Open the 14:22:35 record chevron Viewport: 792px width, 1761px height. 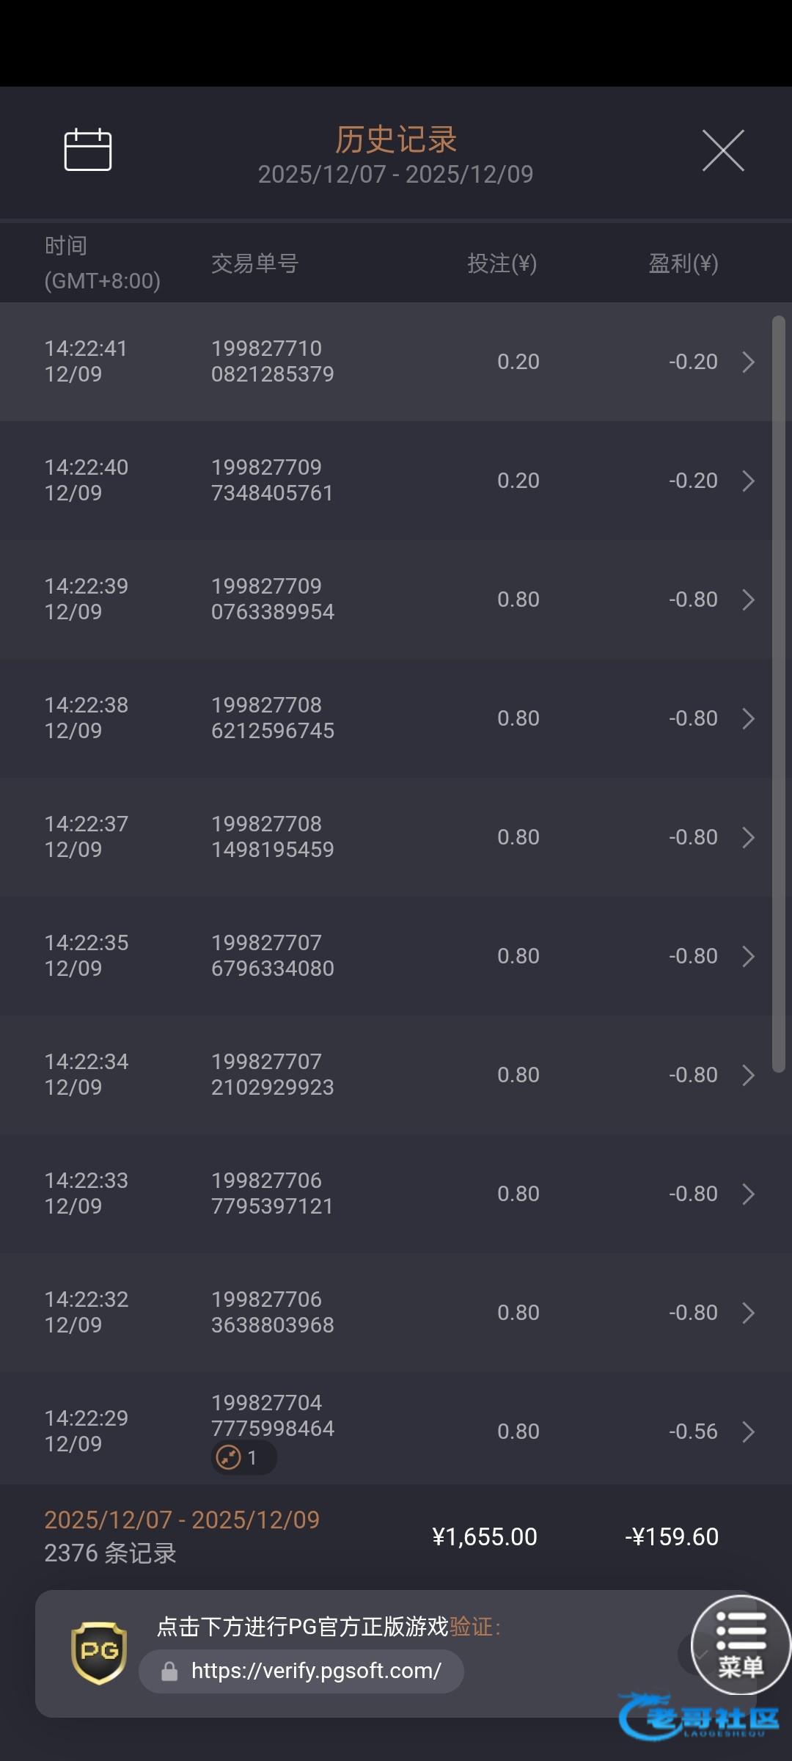point(748,956)
